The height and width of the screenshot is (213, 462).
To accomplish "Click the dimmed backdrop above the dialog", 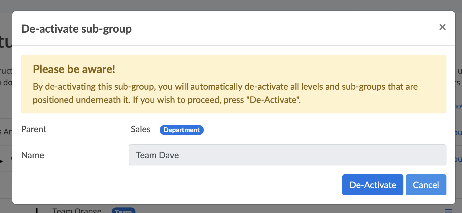I will 230,5.
